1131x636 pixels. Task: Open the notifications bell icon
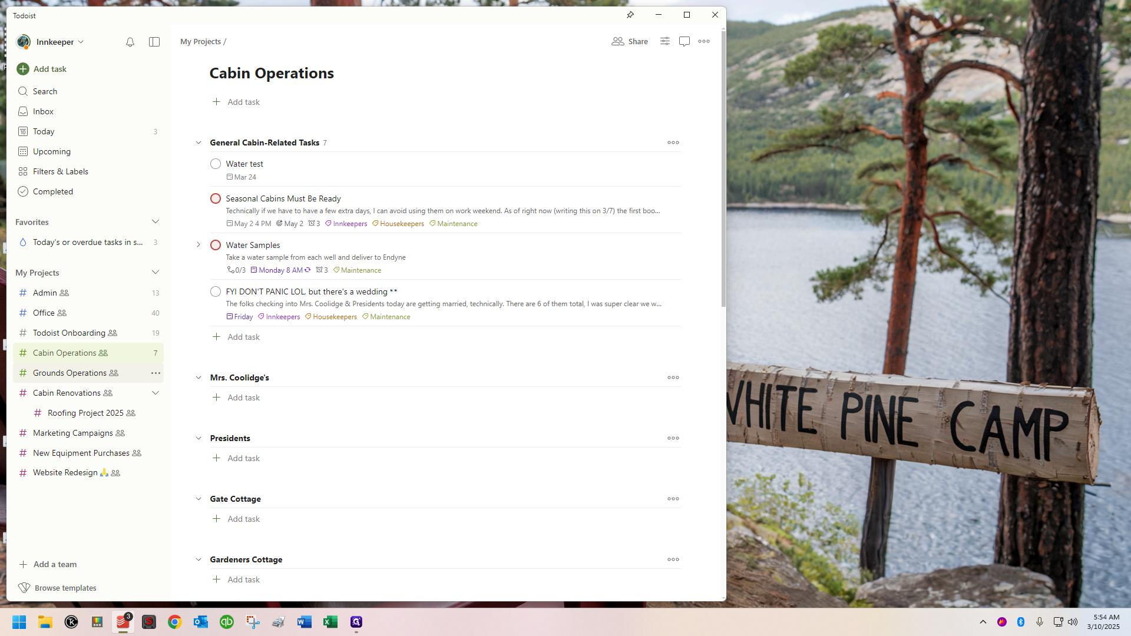pos(130,42)
